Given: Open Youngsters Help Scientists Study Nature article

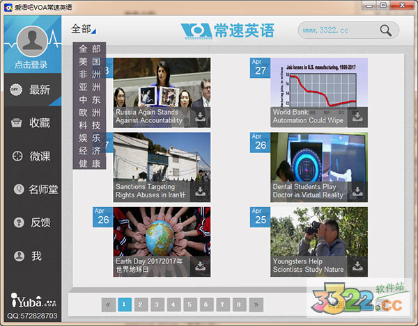Looking at the screenshot, I should coord(319,242).
